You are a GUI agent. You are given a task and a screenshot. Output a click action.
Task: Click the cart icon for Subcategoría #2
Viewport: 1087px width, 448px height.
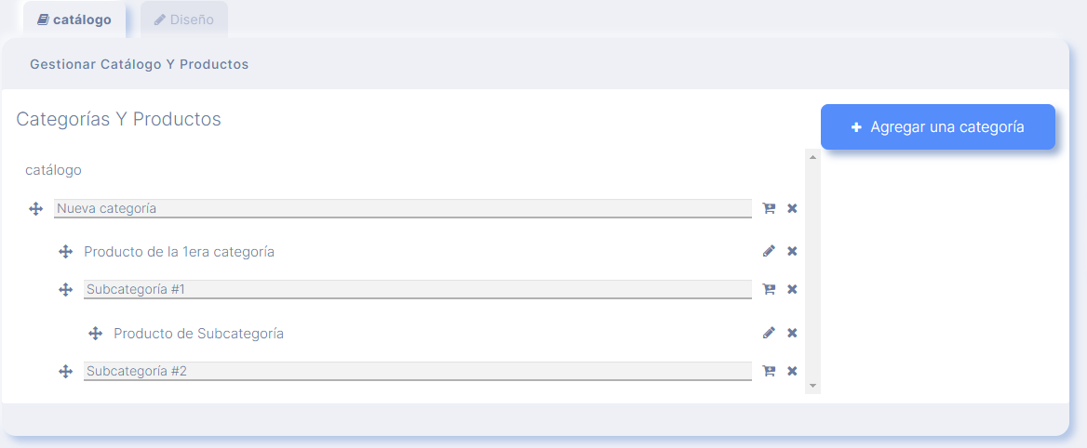pyautogui.click(x=769, y=371)
